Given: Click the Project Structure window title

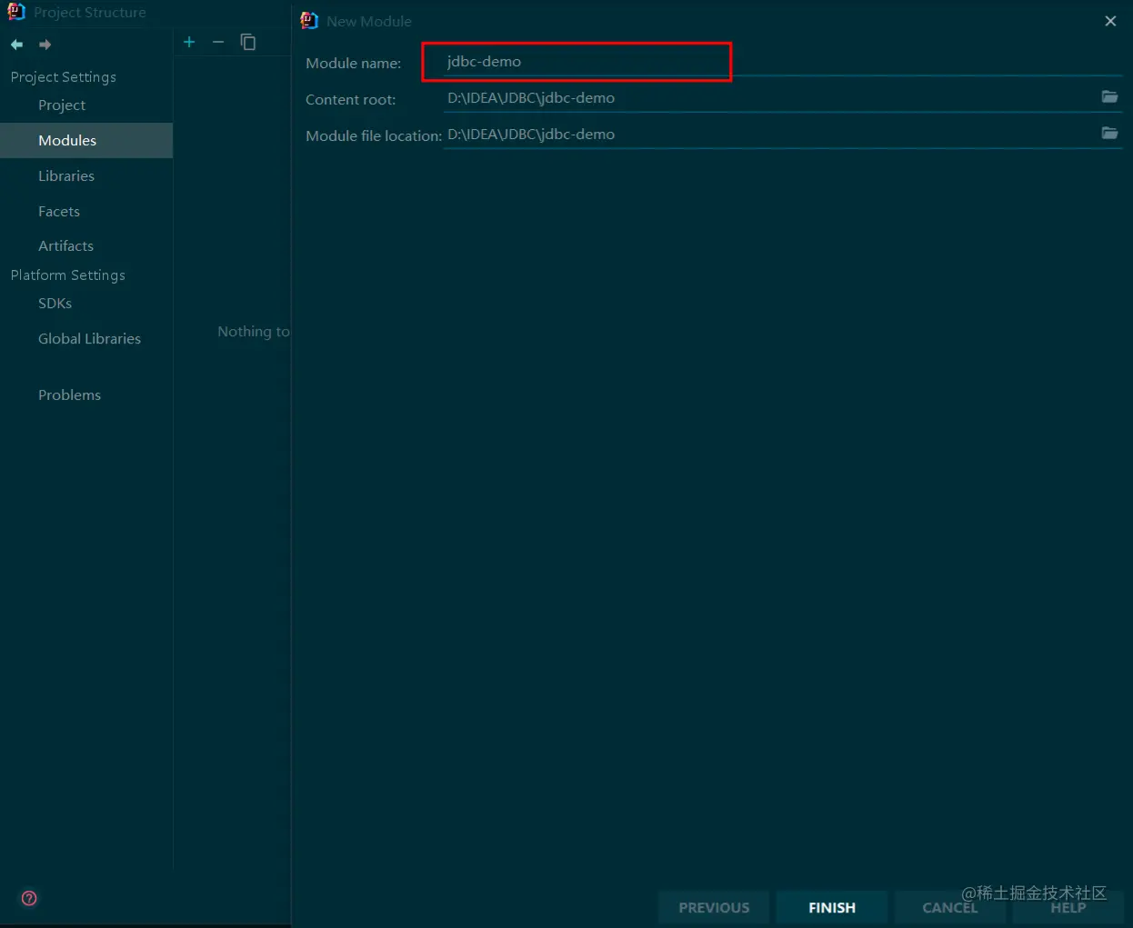Looking at the screenshot, I should coord(90,13).
